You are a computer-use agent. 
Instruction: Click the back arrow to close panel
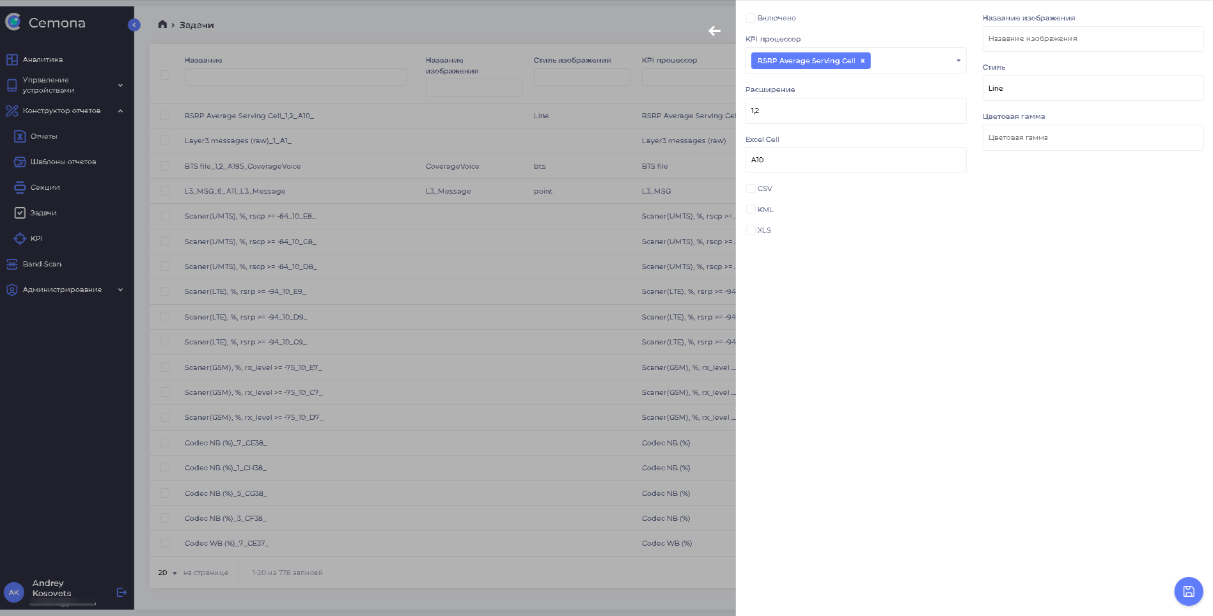(x=714, y=31)
